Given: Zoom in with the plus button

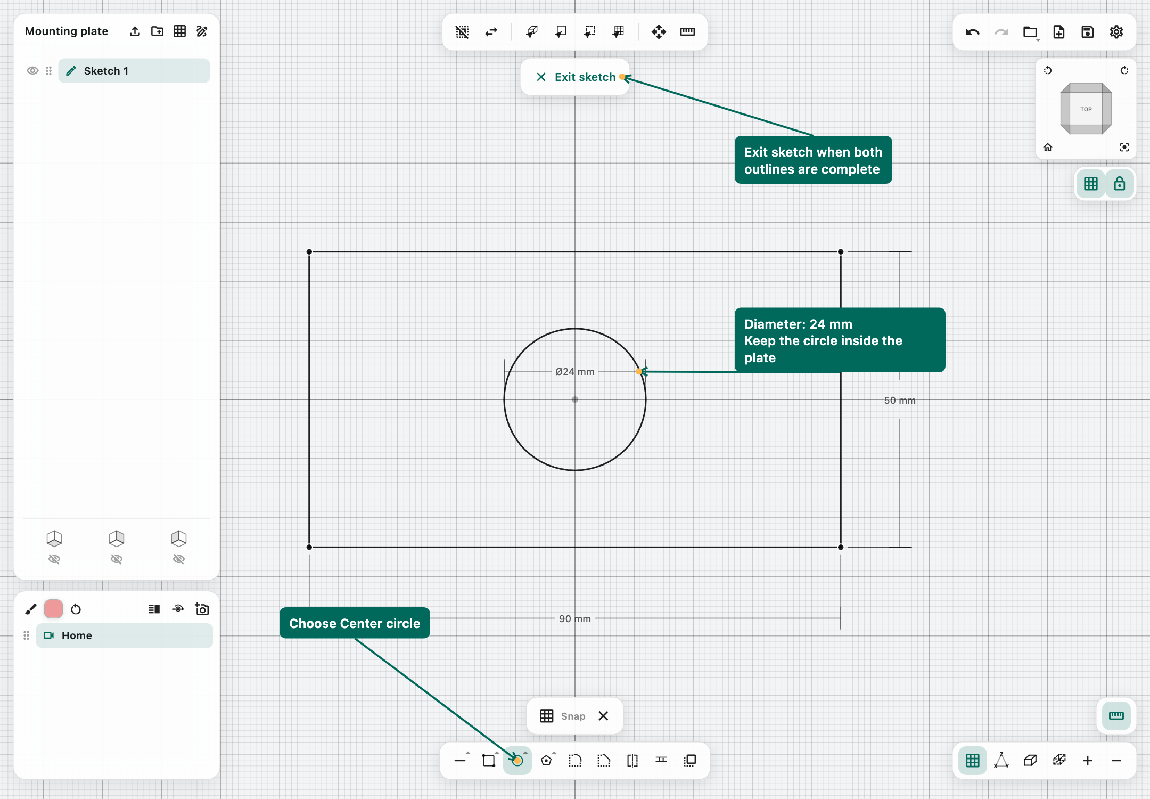Looking at the screenshot, I should coord(1088,761).
